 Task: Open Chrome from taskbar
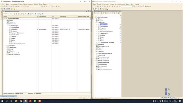[21, 101]
